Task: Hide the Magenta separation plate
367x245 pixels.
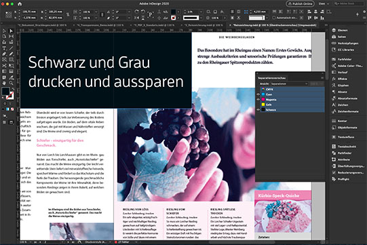Action: click(x=258, y=100)
